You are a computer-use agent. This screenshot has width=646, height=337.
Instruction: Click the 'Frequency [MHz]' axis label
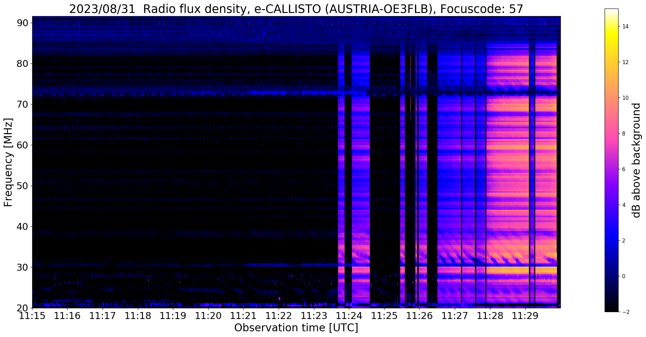8,162
